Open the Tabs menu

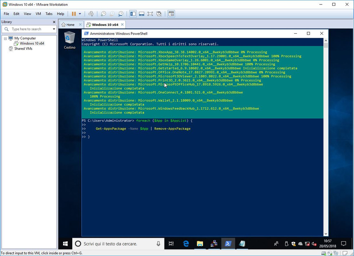pyautogui.click(x=49, y=14)
